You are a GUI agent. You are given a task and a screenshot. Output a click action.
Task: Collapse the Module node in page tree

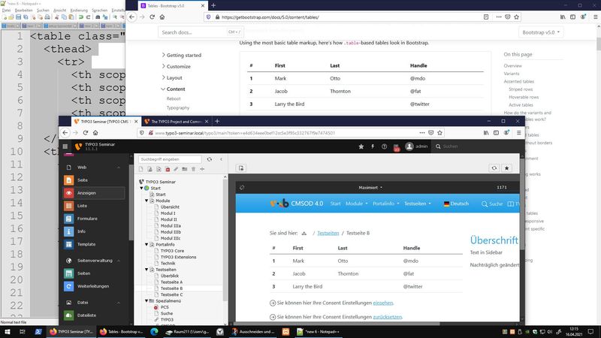(x=146, y=201)
